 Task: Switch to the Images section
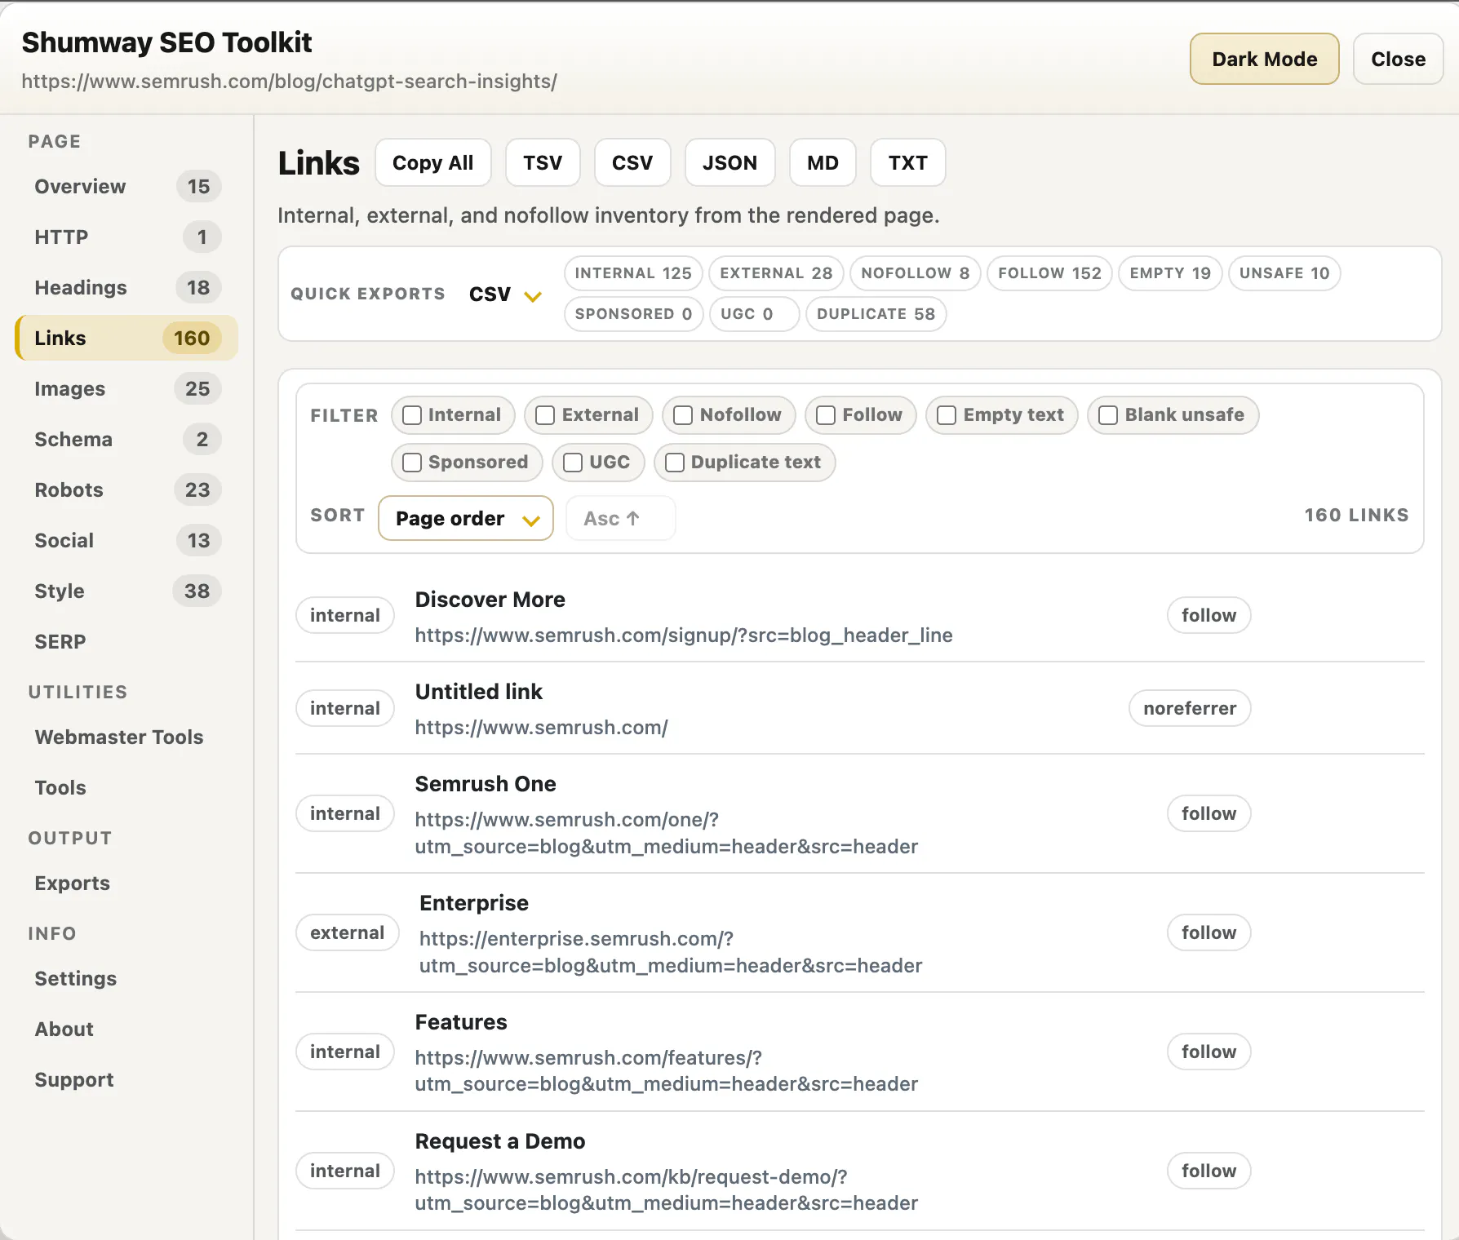point(126,389)
